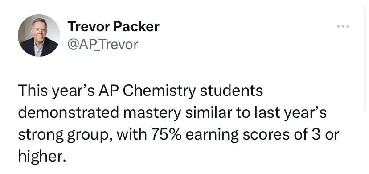Image resolution: width=369 pixels, height=174 pixels.
Task: Click the word "demonstrated" in the tweet
Action: coord(69,113)
